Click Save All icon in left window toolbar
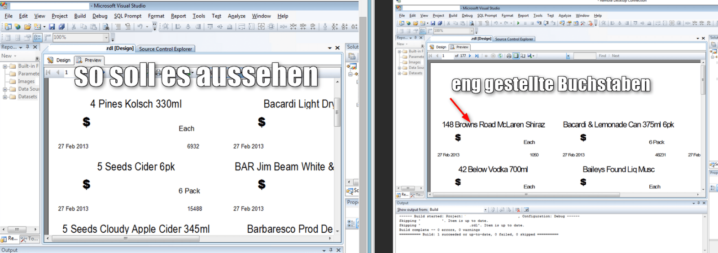 [x=61, y=26]
